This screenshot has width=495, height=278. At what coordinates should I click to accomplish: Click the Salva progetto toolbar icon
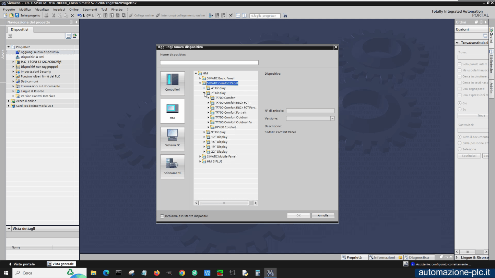point(17,15)
